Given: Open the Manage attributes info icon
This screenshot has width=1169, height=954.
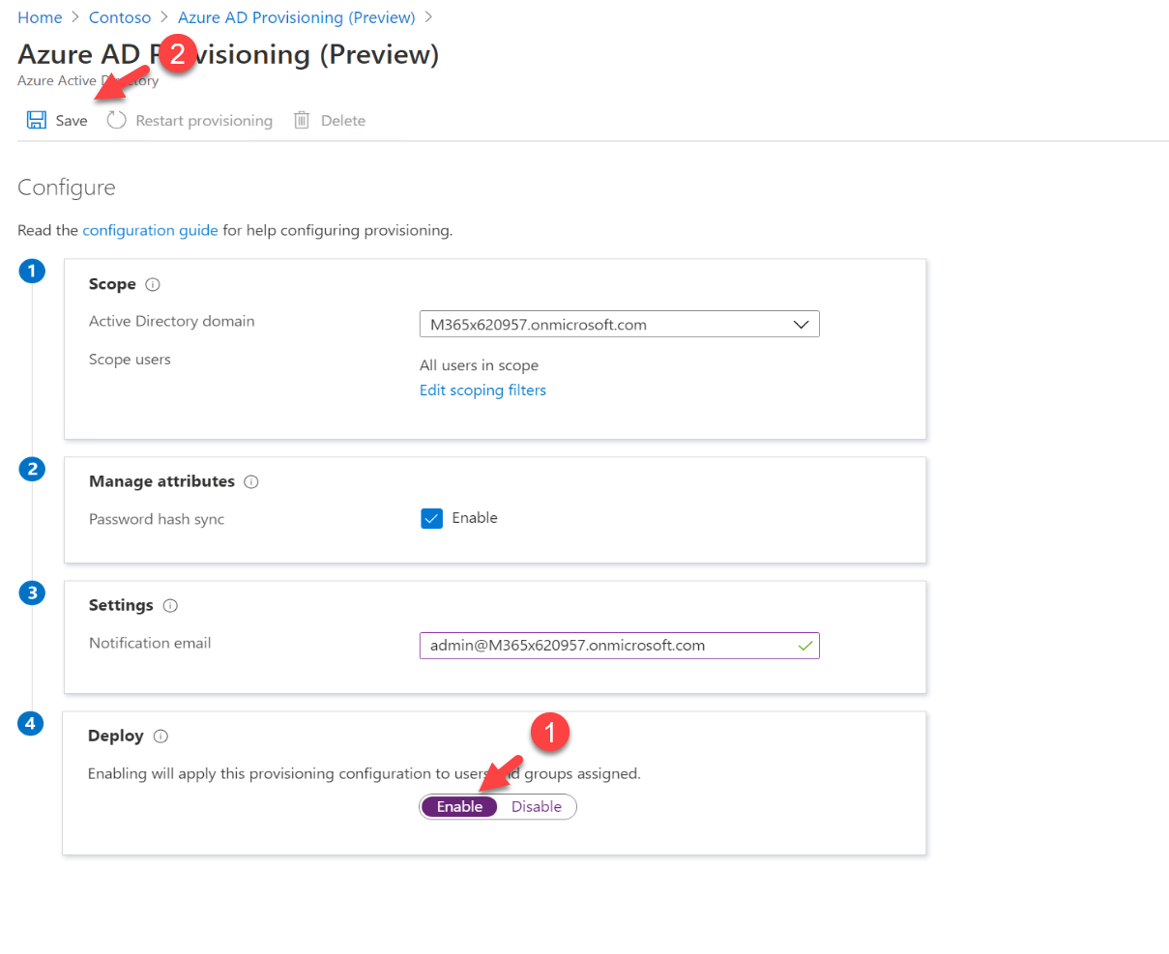Looking at the screenshot, I should click(251, 481).
